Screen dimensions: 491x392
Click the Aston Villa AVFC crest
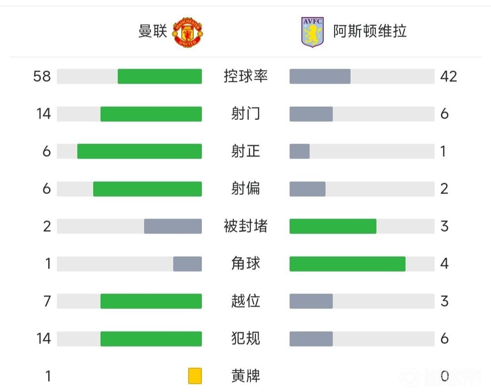click(312, 32)
